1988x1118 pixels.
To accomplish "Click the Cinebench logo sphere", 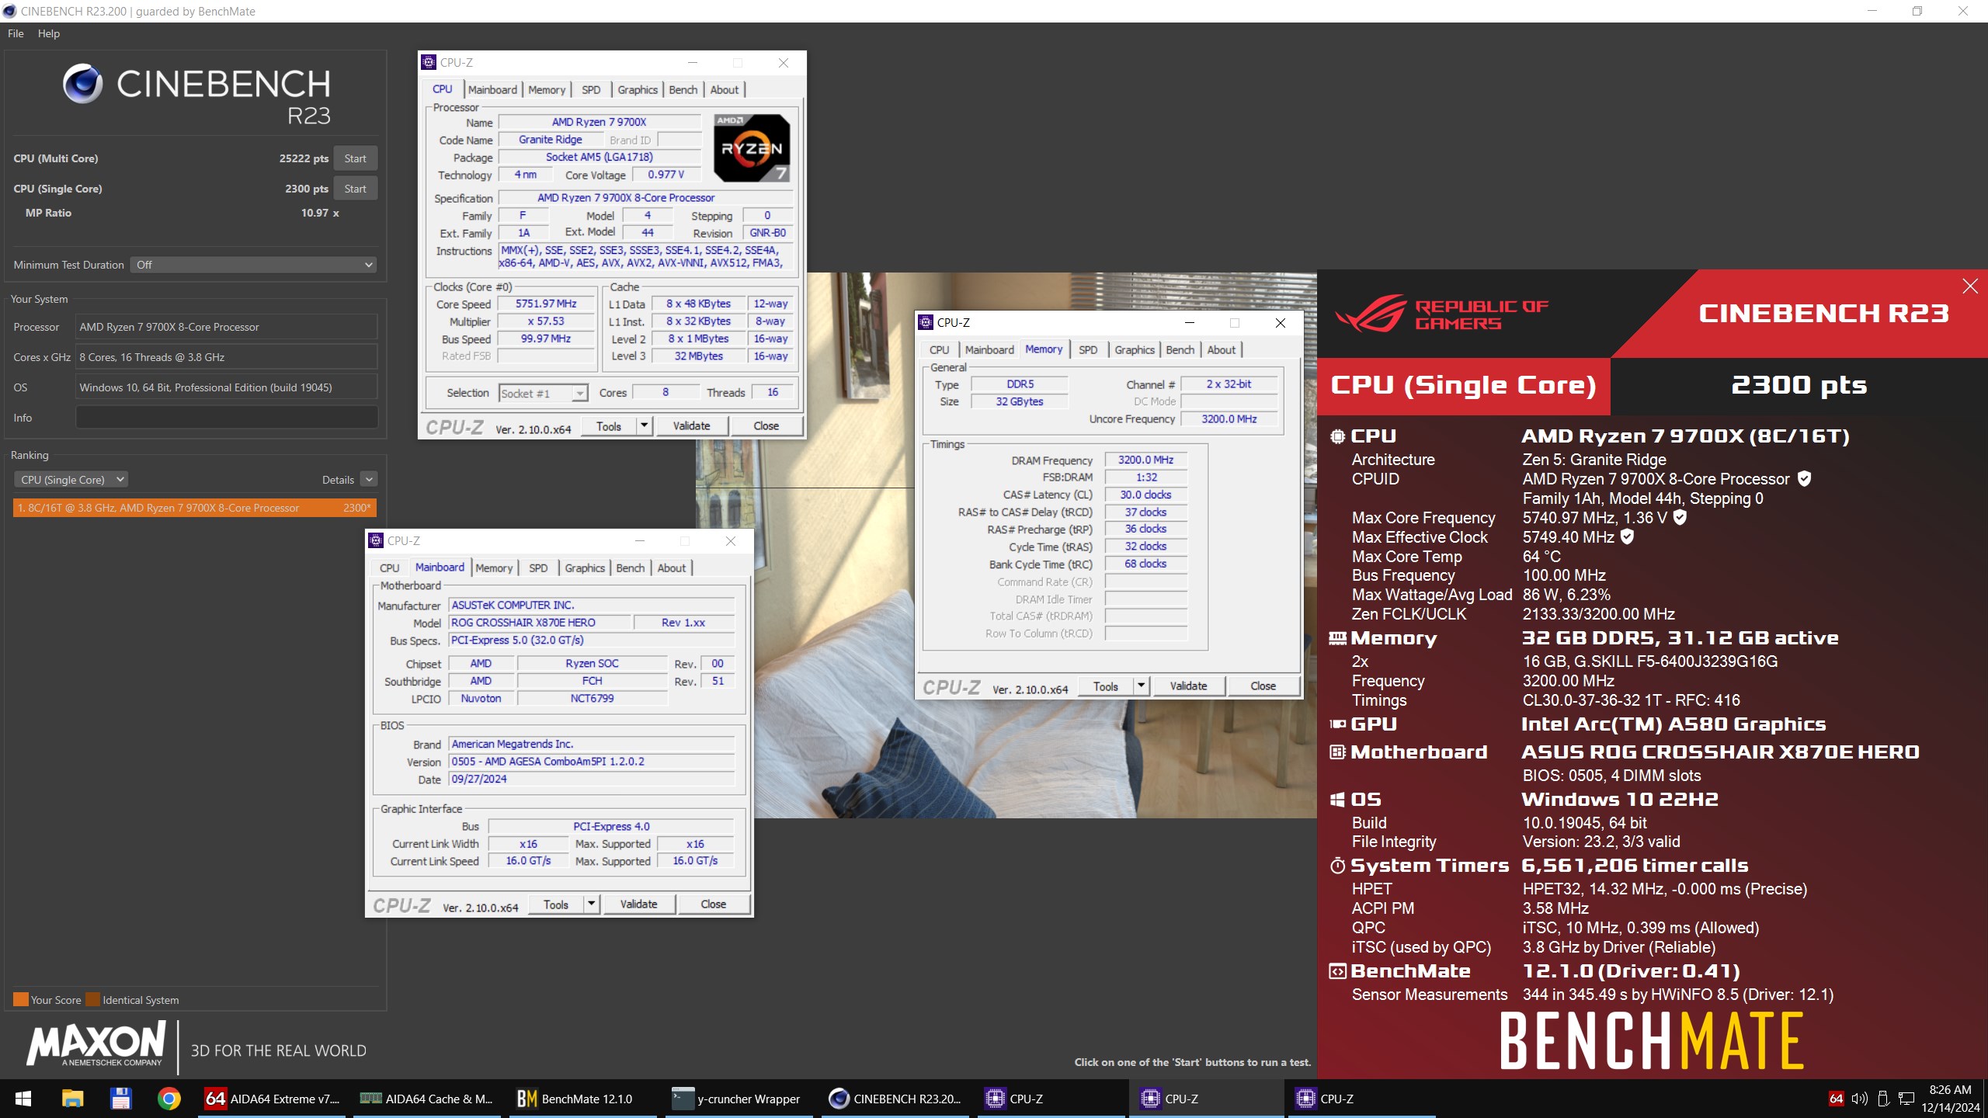I will [x=82, y=84].
